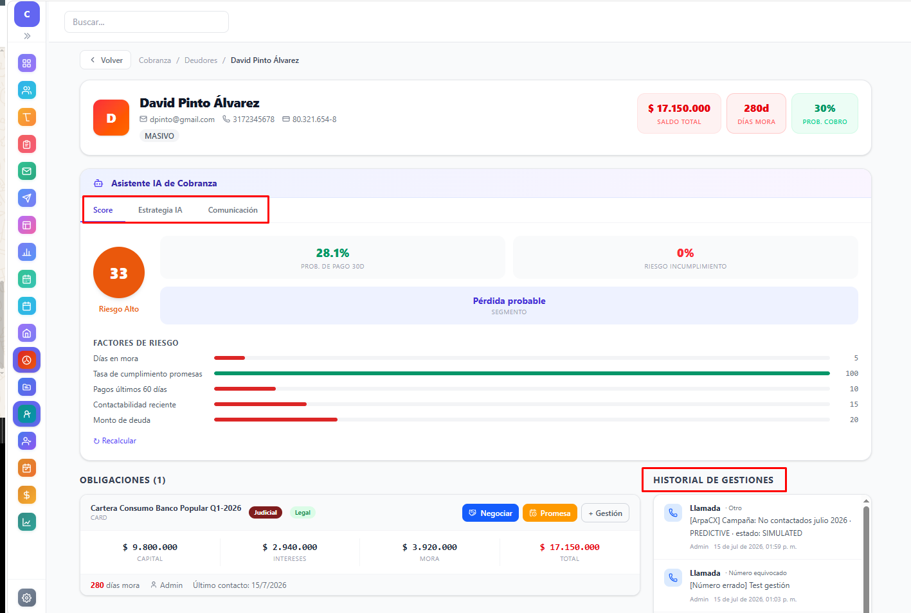
Task: Open the settings gear in sidebar
Action: (27, 598)
